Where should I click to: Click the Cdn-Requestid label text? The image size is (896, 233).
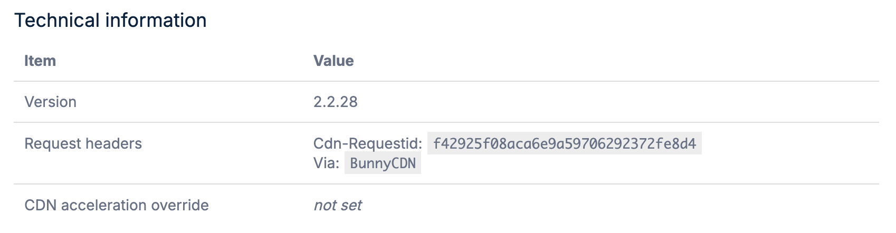[368, 143]
